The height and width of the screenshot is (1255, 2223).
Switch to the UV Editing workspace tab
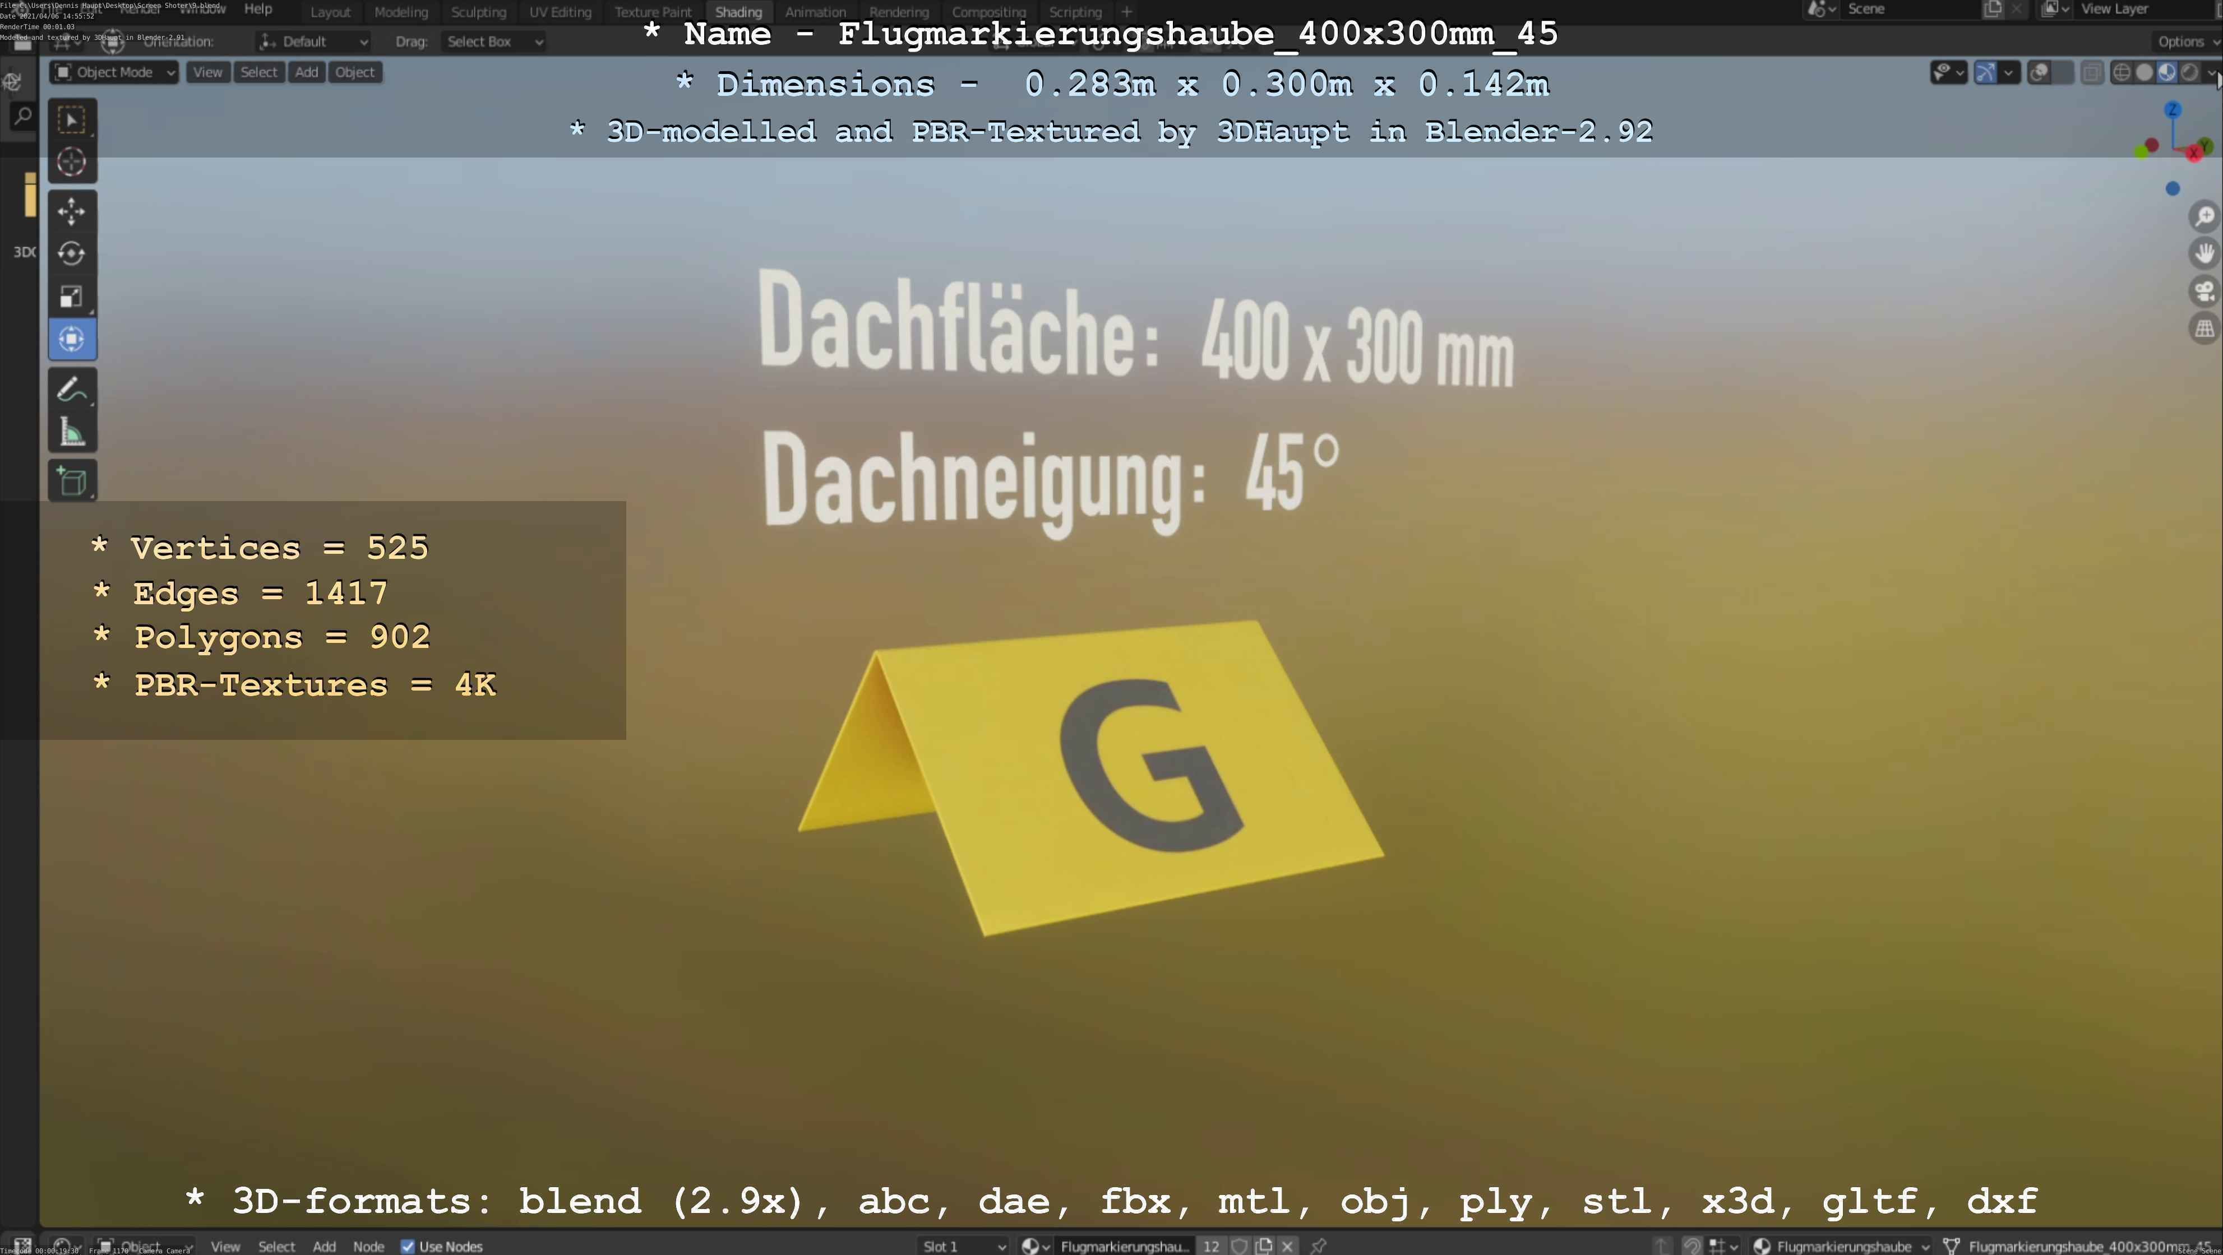(560, 12)
